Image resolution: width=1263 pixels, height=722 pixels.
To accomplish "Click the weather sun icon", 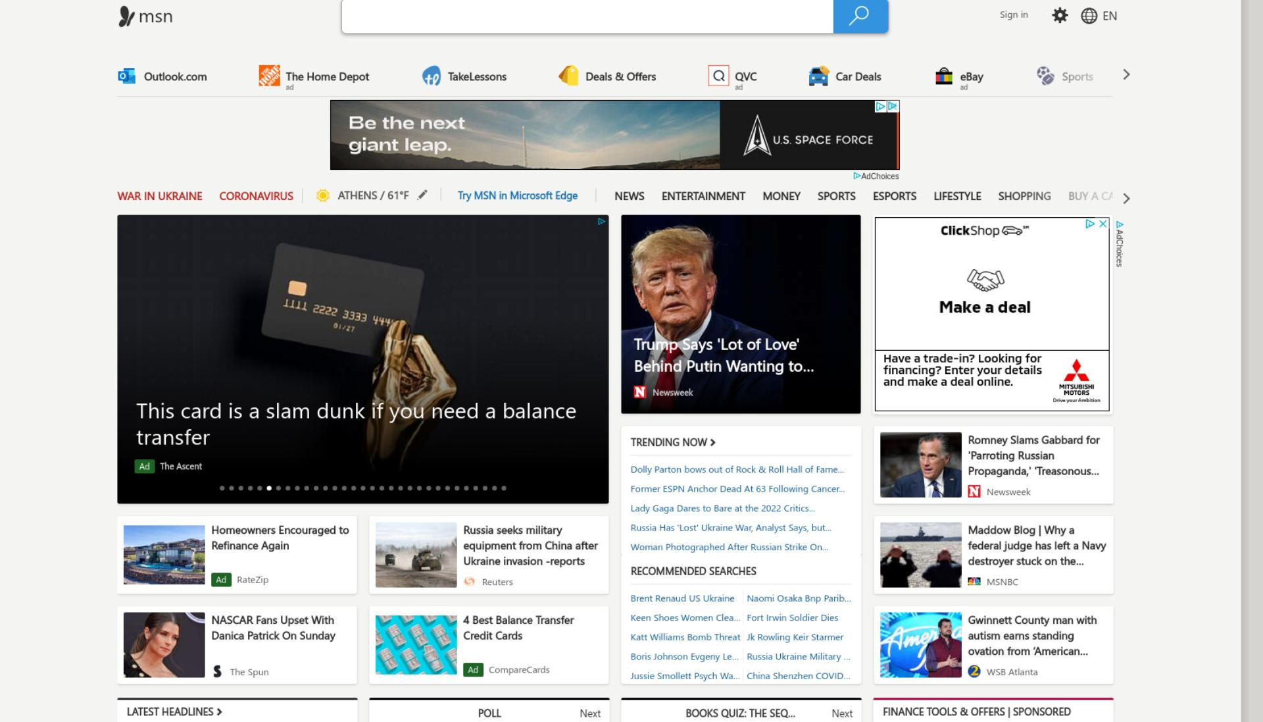I will click(x=322, y=195).
